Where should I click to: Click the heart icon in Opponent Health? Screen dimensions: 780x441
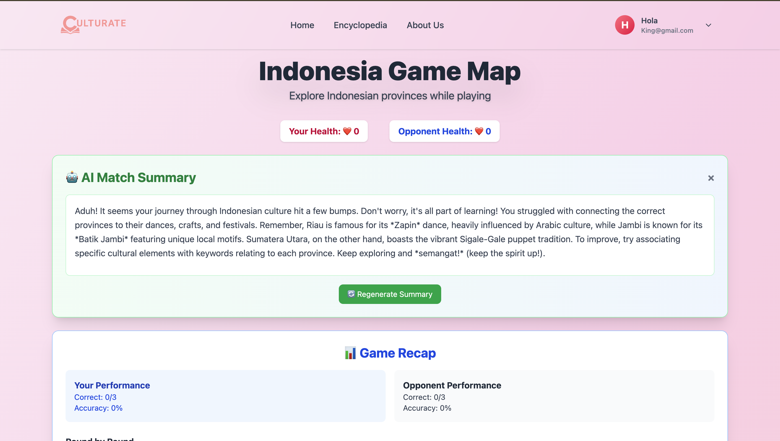pos(479,131)
